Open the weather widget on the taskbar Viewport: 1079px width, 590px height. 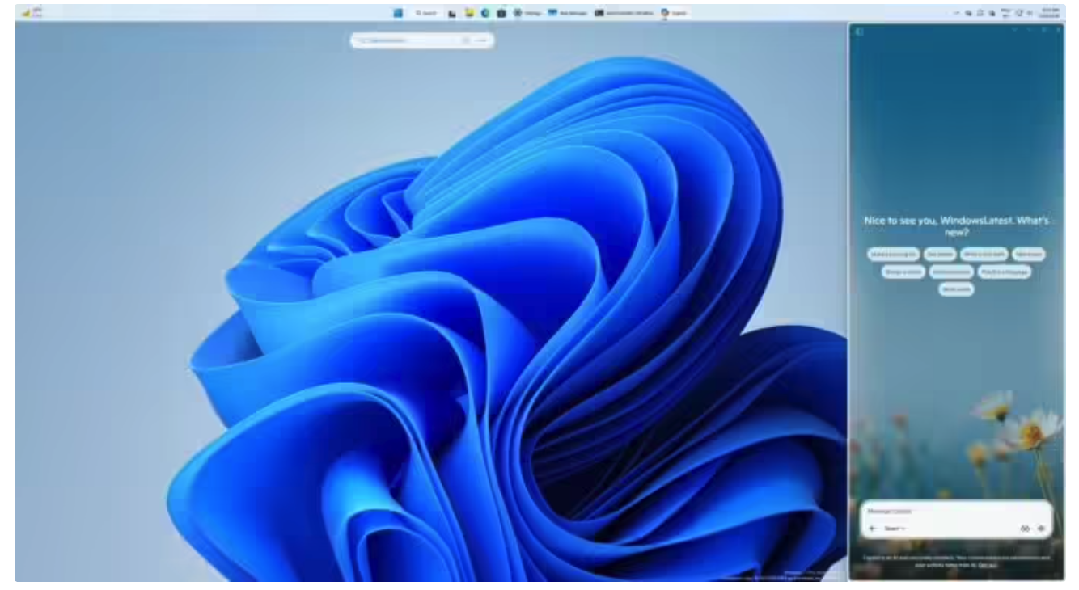point(32,13)
